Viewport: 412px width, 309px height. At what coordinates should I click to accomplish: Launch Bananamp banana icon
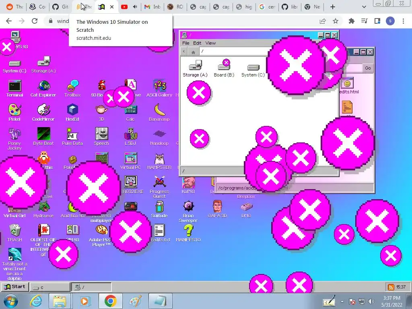159,113
